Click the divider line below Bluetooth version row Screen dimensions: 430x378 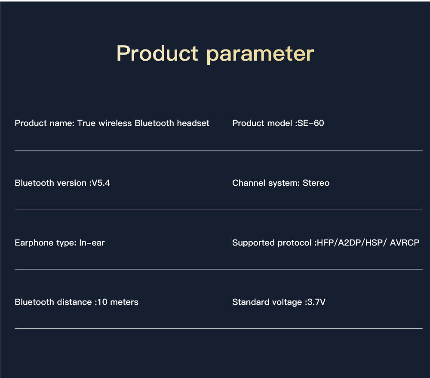pyautogui.click(x=218, y=210)
